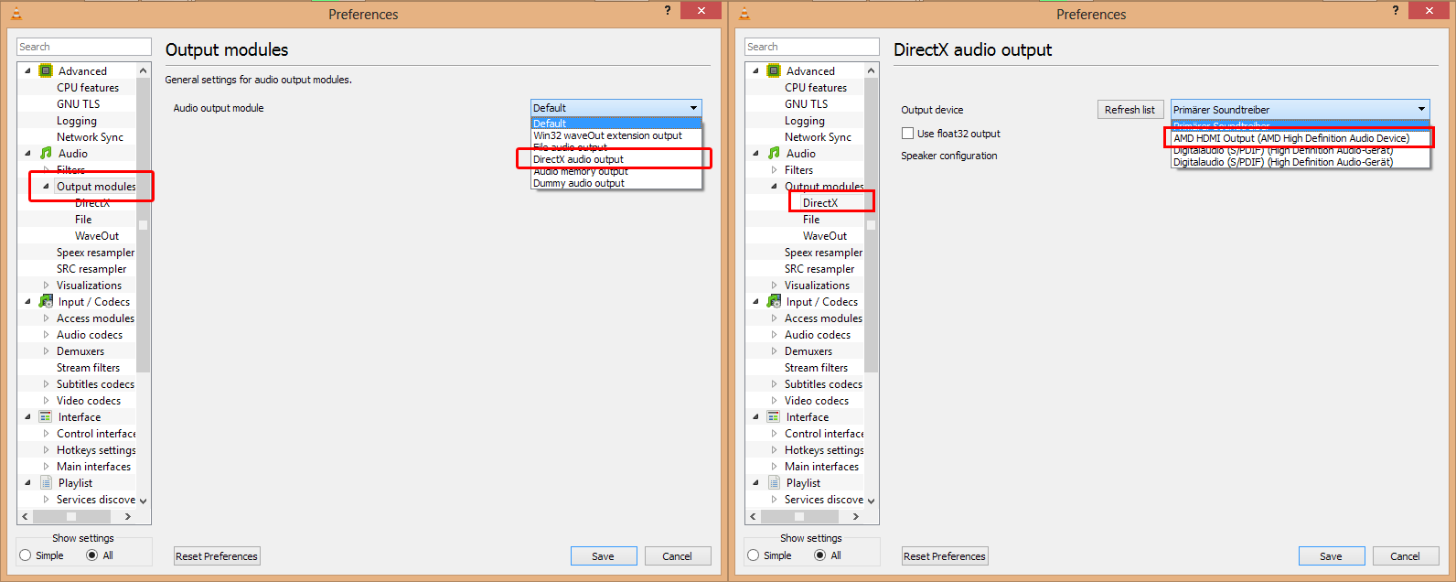Click Reset Preferences in right window

pyautogui.click(x=945, y=555)
